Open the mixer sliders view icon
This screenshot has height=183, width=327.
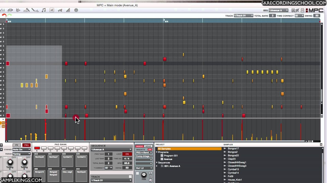click(2, 10)
